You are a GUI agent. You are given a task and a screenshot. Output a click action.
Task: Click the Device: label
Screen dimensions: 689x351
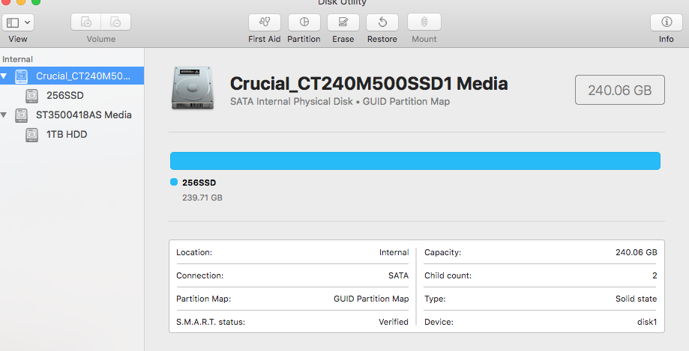point(439,322)
